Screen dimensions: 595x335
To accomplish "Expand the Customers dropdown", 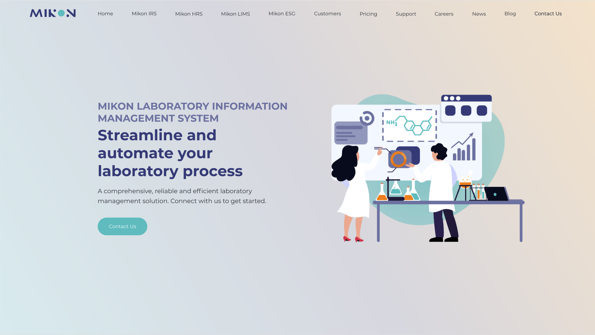I will (327, 14).
